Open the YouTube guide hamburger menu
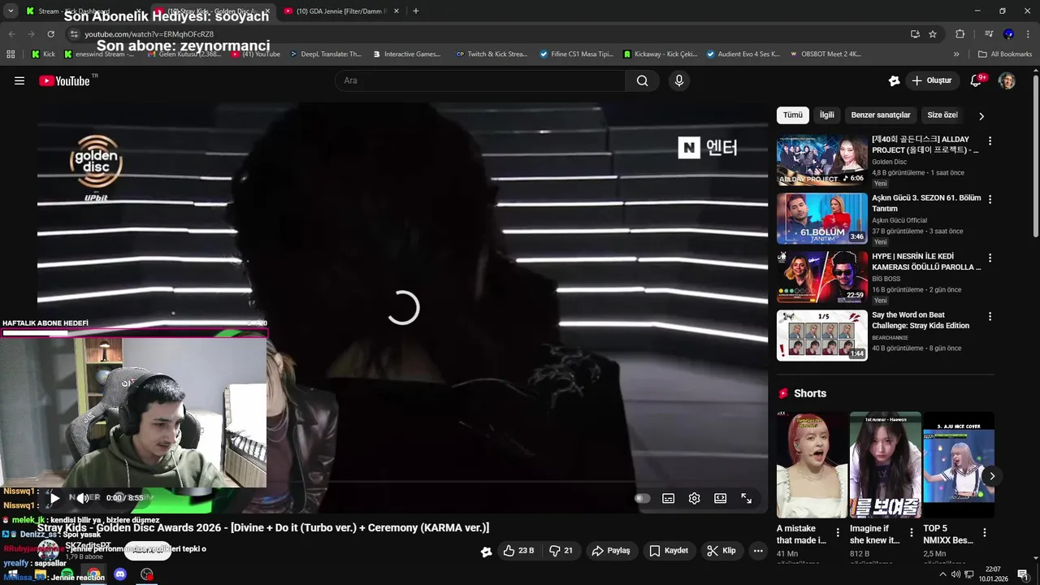 click(19, 80)
